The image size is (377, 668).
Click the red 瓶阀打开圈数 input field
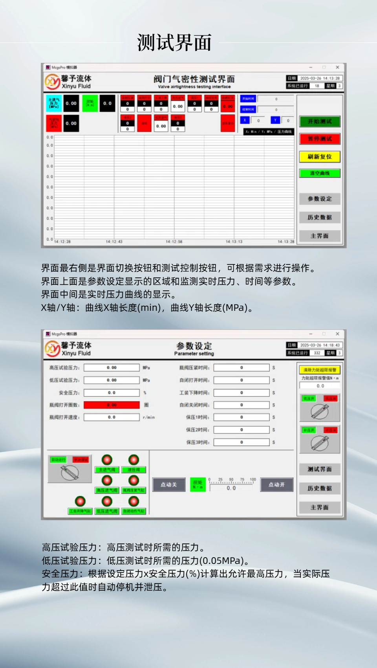click(x=112, y=405)
